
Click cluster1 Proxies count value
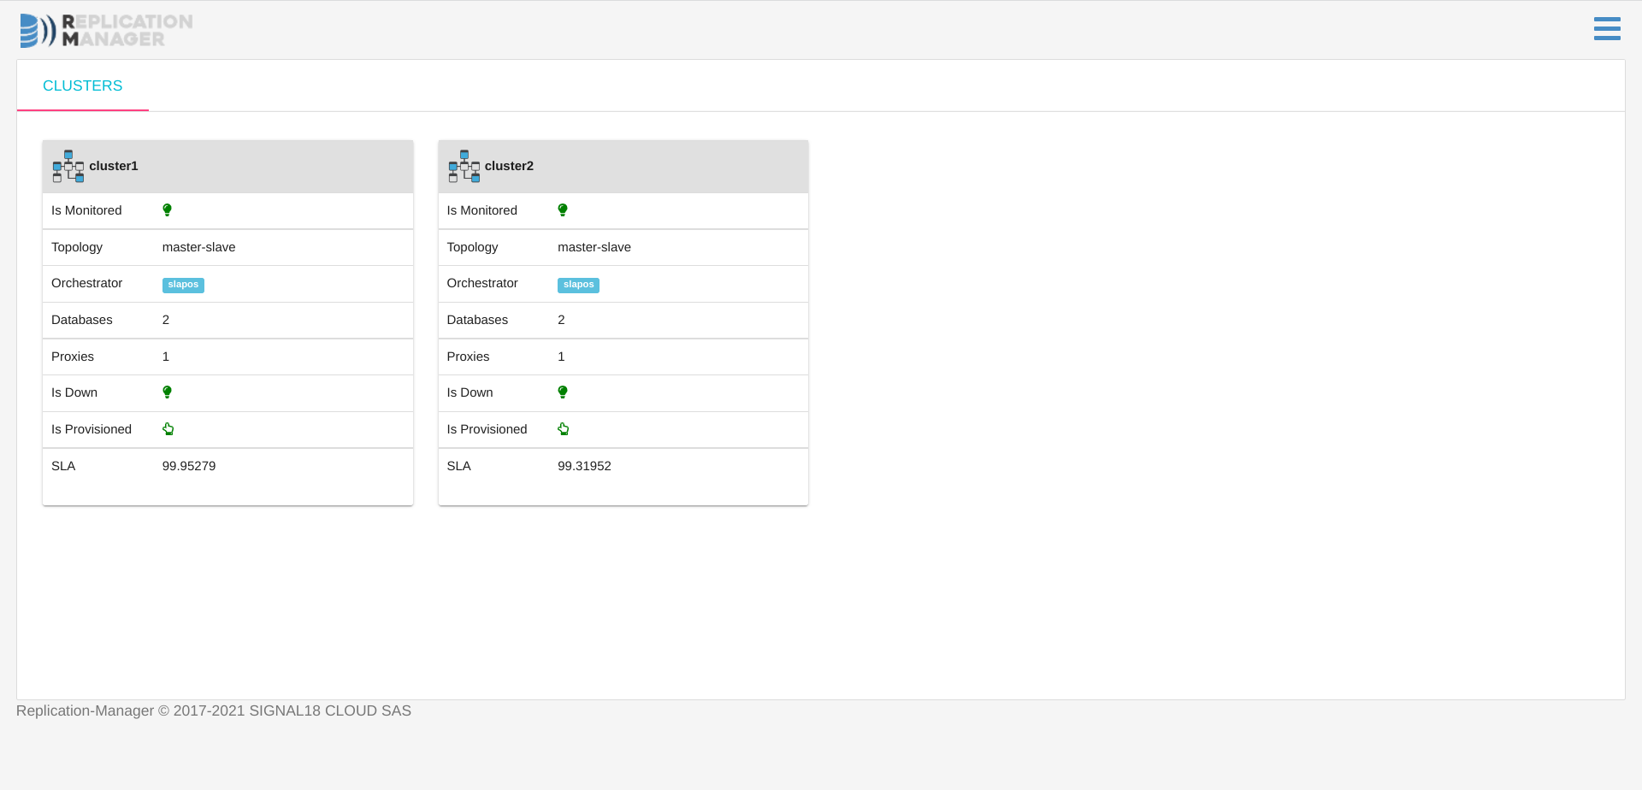click(x=166, y=357)
